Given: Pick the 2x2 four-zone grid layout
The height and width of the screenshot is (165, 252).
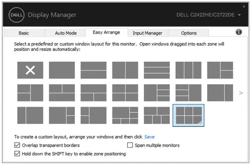Looking at the screenshot, I should [125, 93].
